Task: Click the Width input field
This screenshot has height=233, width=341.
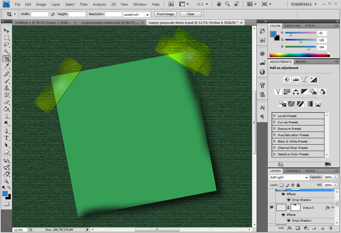Action: [40, 14]
